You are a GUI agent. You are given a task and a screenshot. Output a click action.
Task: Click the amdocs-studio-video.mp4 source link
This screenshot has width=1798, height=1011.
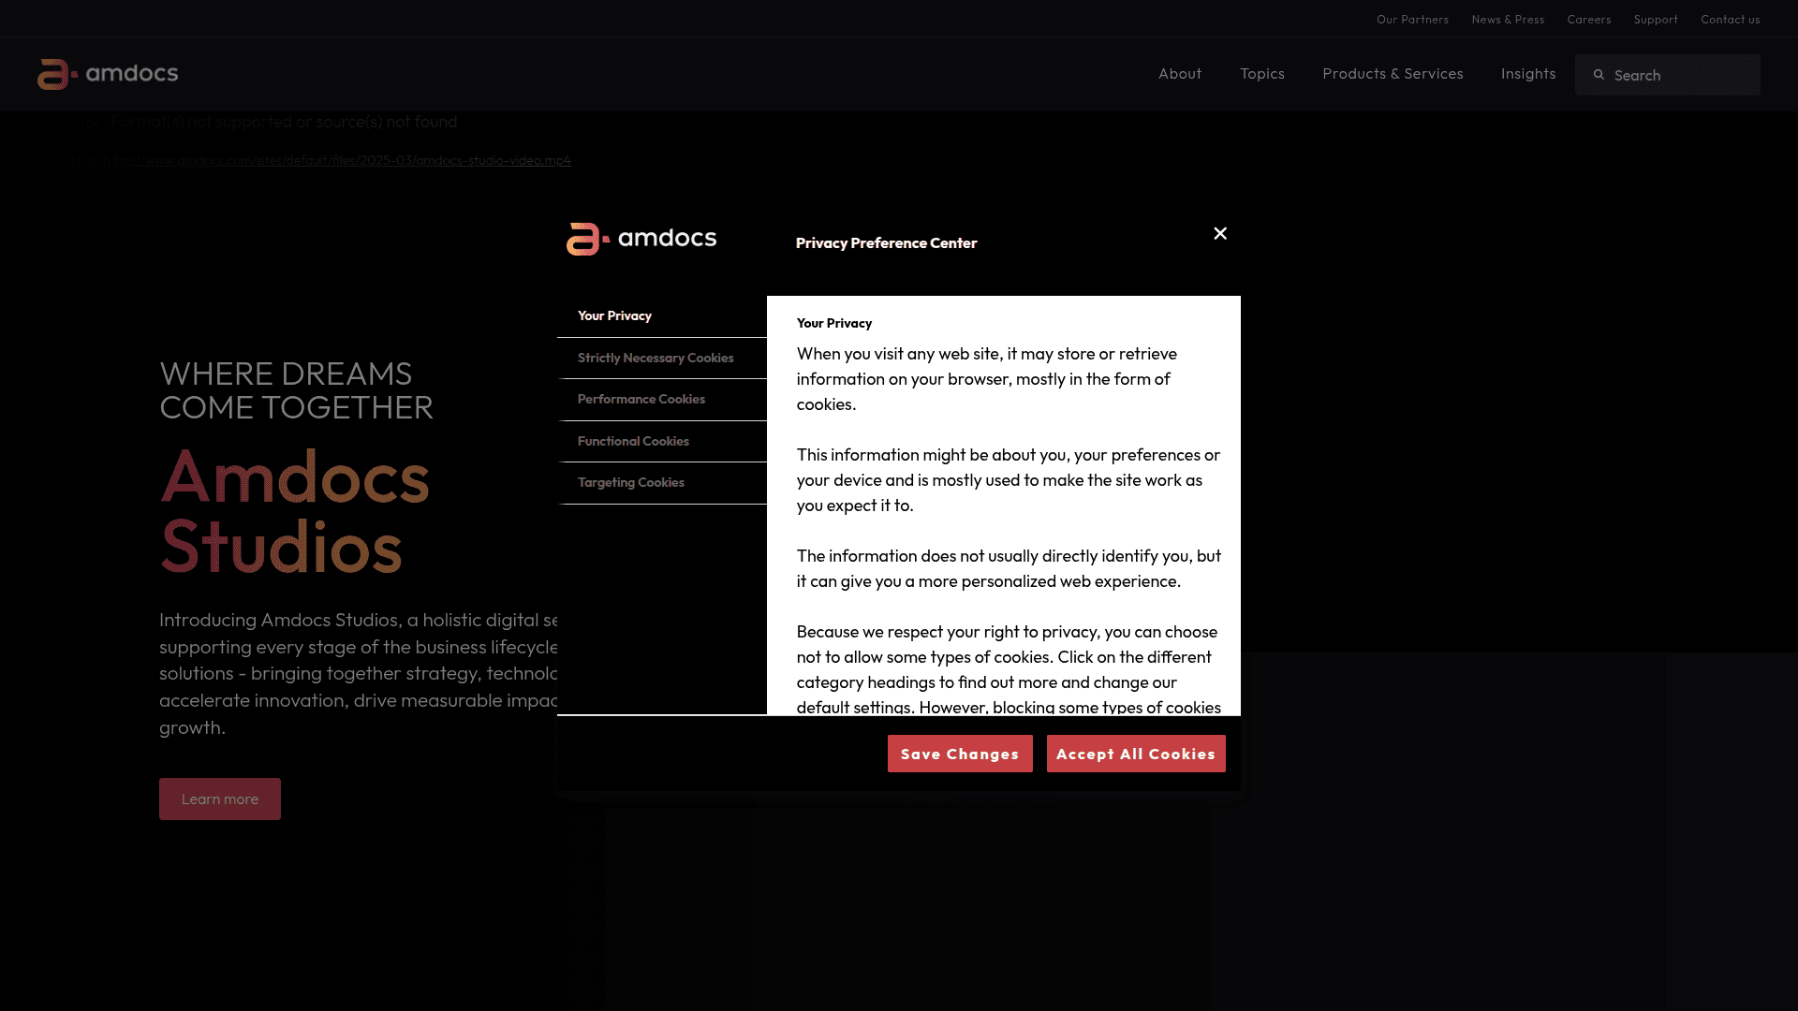click(x=315, y=160)
